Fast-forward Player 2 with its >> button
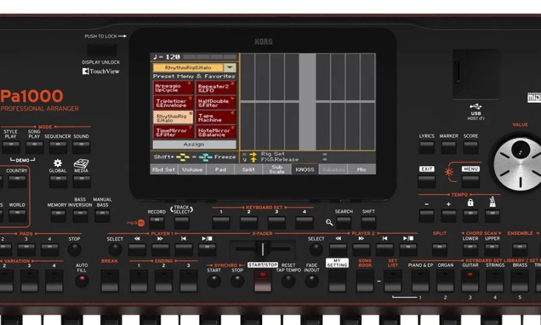541x325 pixels. coord(362,249)
